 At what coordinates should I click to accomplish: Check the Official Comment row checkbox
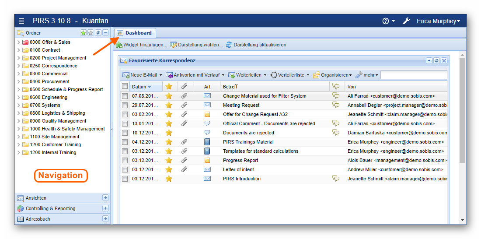tap(125, 124)
